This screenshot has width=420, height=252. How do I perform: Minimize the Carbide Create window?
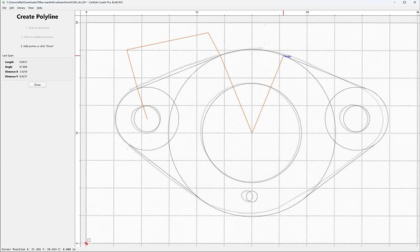pos(395,2)
